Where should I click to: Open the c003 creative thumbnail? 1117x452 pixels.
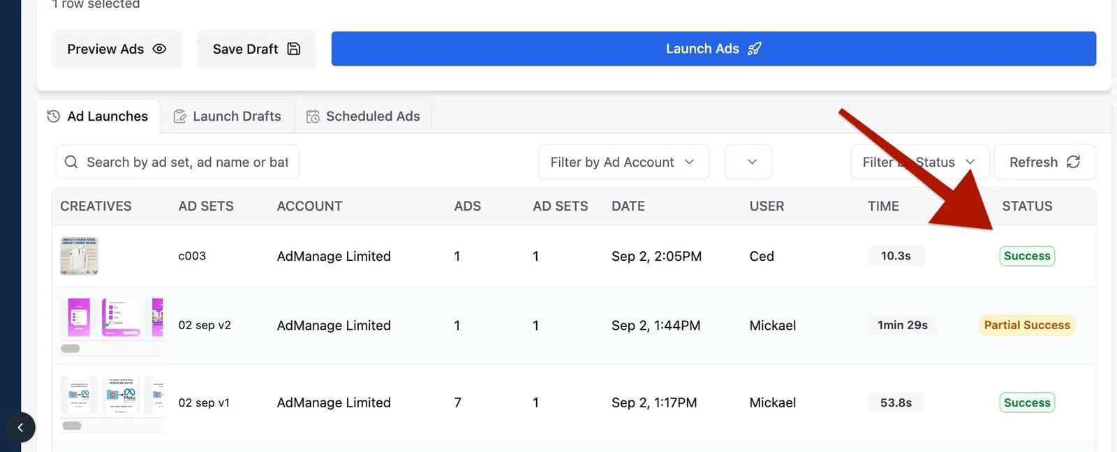[x=79, y=256]
